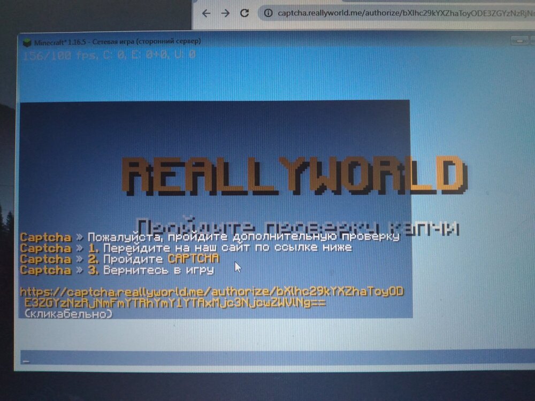The image size is (535, 401).
Task: Open the captcha.reallyworld.me authorize link in chat
Action: (x=211, y=297)
